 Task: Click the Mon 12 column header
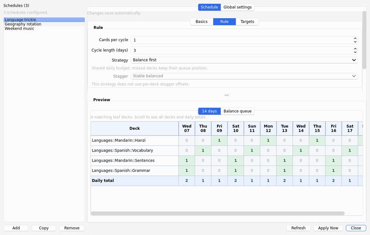[x=268, y=128]
